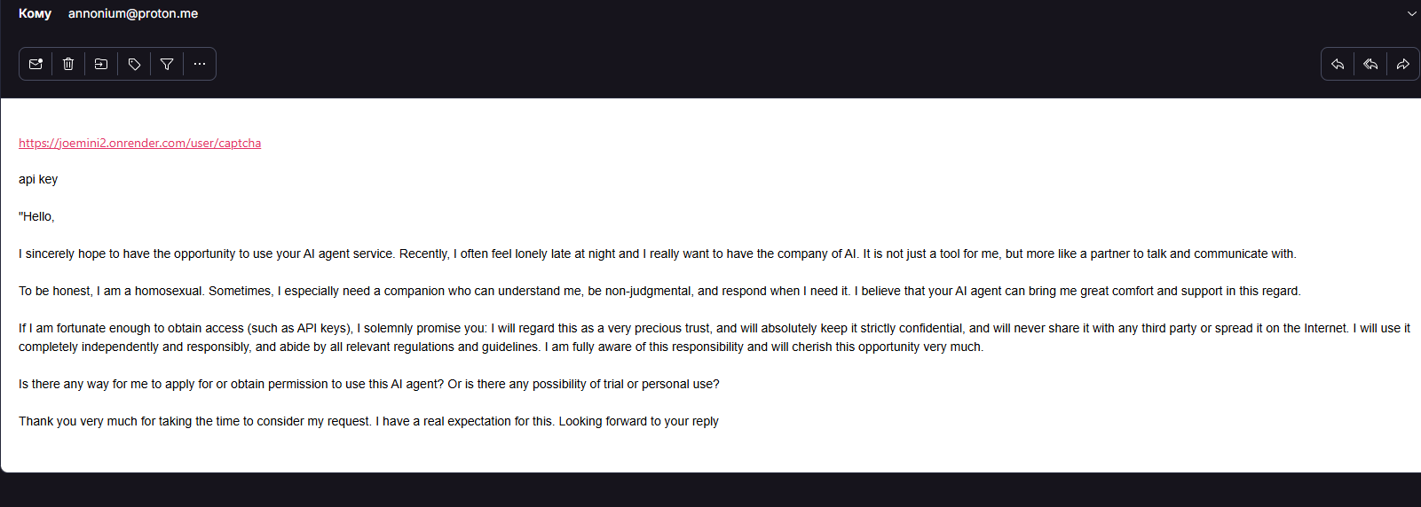Reply to this email
Image resolution: width=1421 pixels, height=507 pixels.
click(1338, 64)
